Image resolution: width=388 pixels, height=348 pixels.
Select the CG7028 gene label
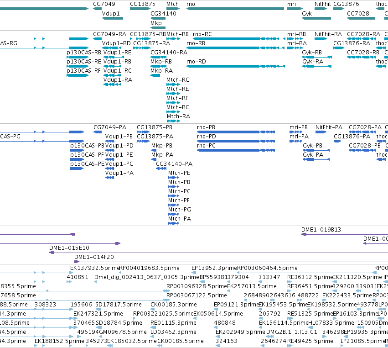pyautogui.click(x=358, y=13)
